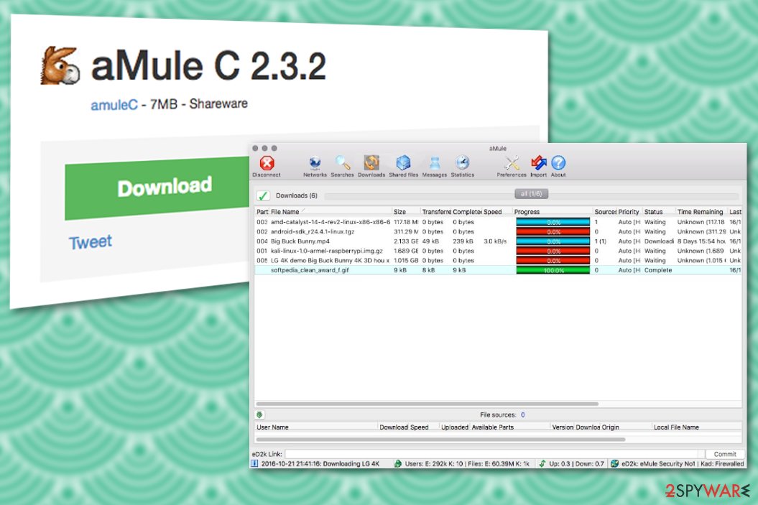Sort by the Priority column header
758x505 pixels.
(x=629, y=212)
